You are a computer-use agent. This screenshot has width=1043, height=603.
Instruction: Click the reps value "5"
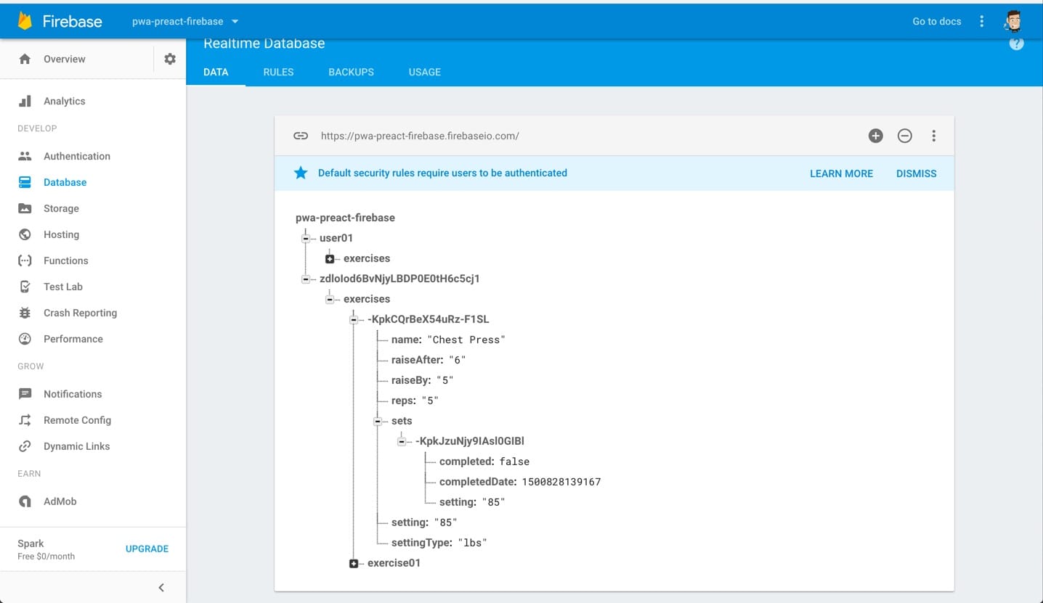[x=430, y=401]
